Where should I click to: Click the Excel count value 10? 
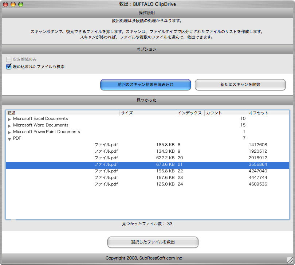[243, 118]
